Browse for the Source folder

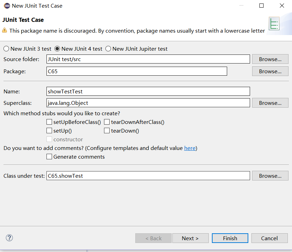point(270,59)
